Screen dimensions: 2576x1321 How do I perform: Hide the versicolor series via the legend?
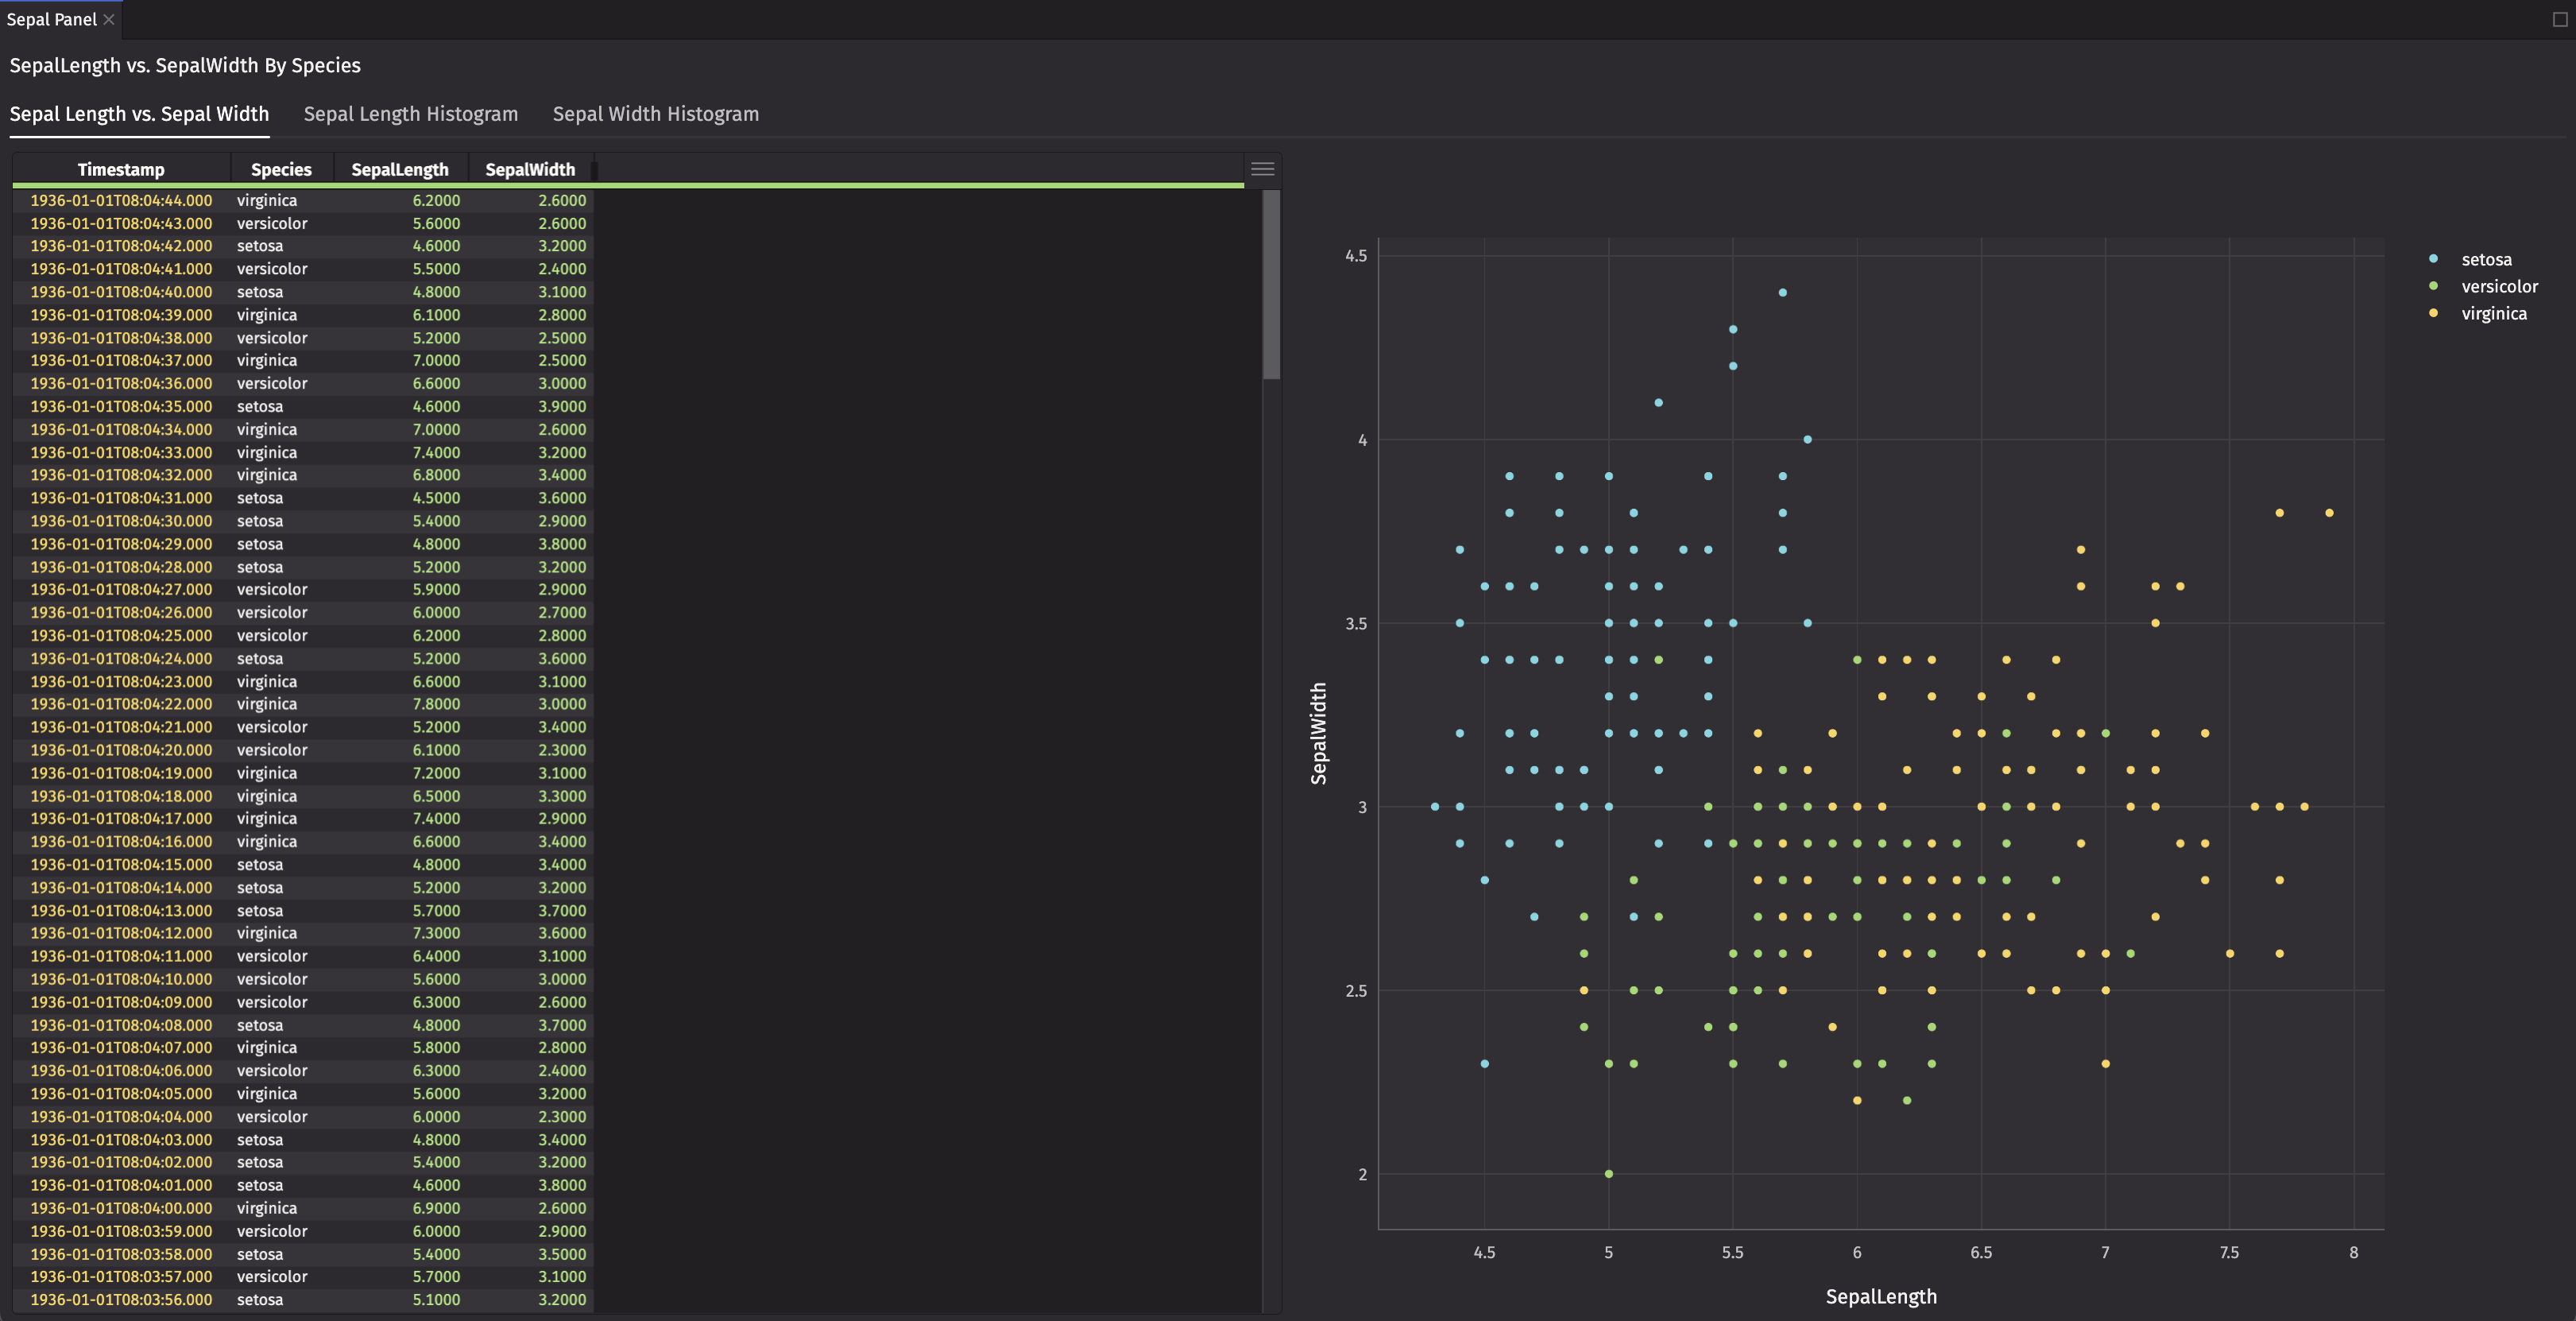2499,285
